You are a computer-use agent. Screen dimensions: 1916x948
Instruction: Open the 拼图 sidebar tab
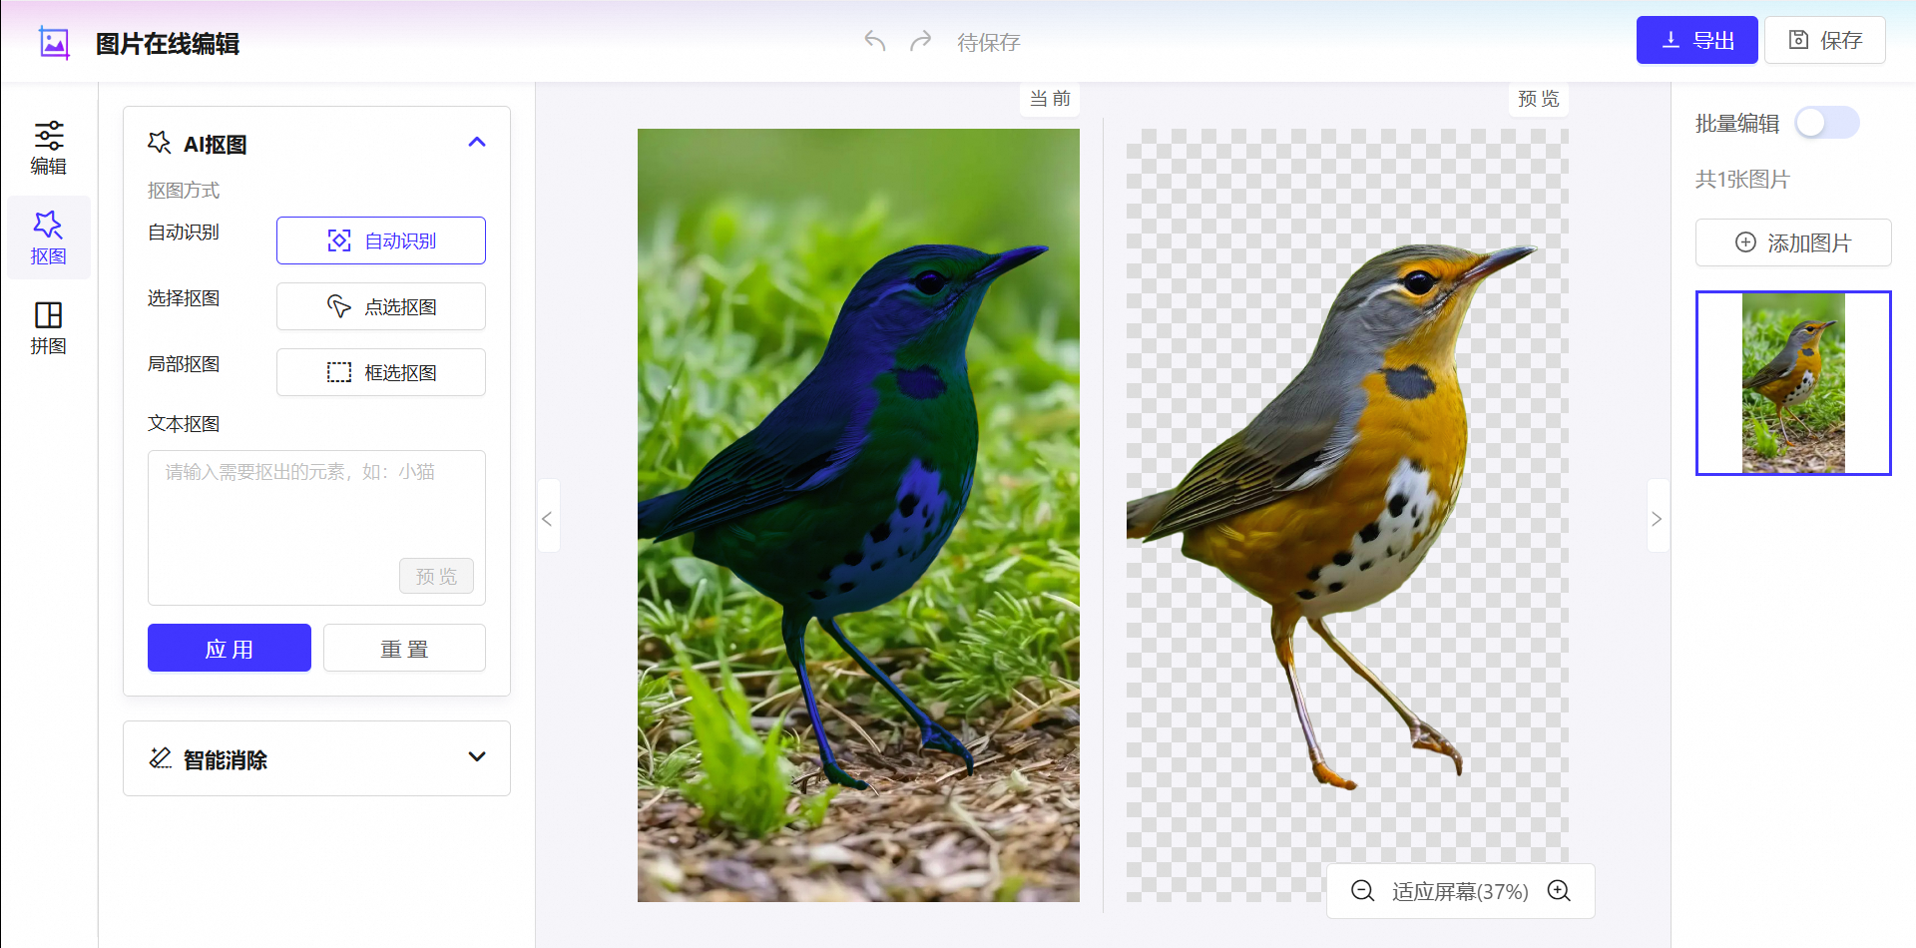coord(48,327)
